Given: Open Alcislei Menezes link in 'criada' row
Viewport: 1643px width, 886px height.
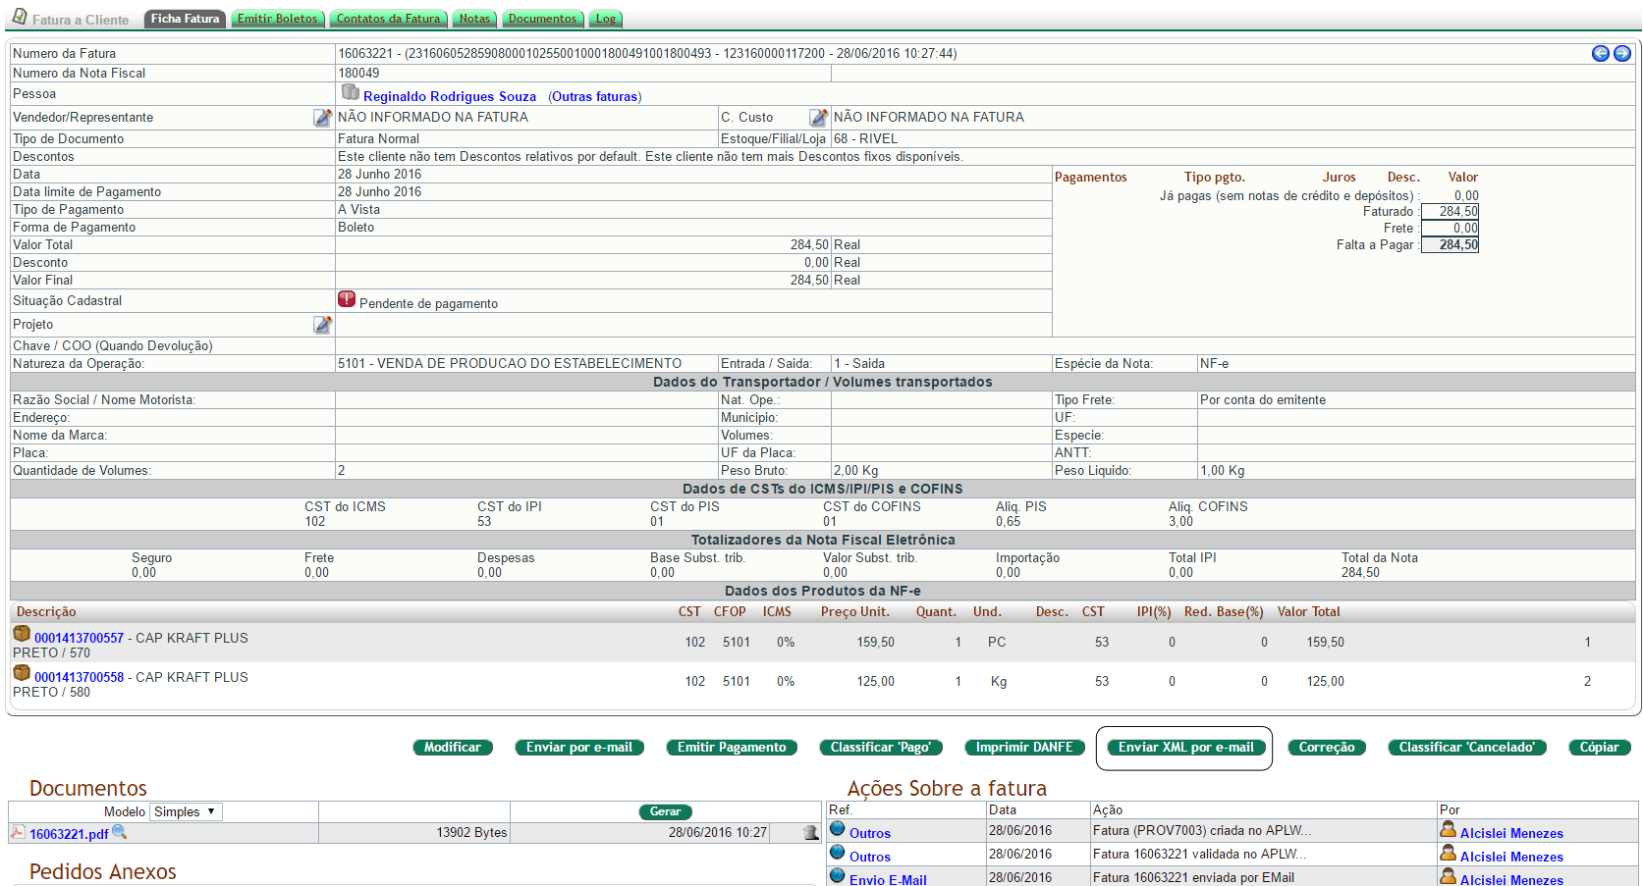Looking at the screenshot, I should click(x=1511, y=833).
